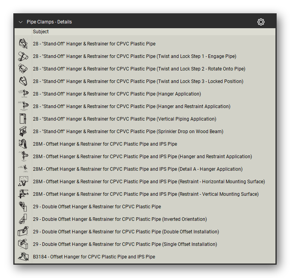Click the Sprinkler Drop on Wood Beam icon
Viewport: 290px width, 278px height.
[x=23, y=132]
